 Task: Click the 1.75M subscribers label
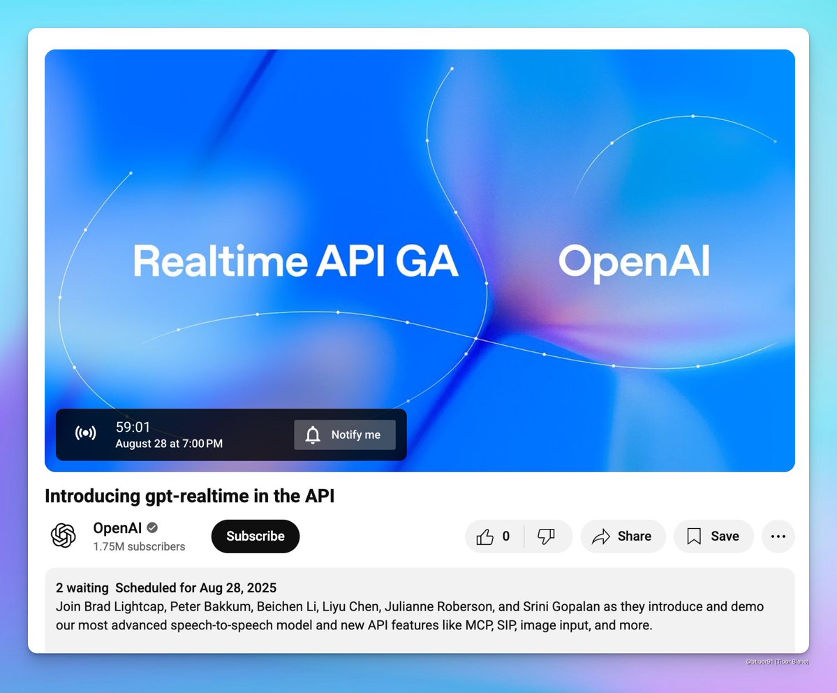click(x=139, y=546)
